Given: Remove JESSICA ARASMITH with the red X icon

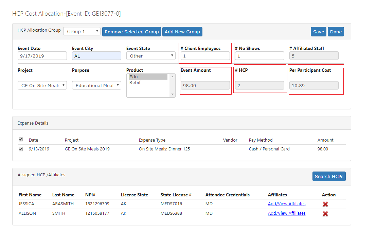Looking at the screenshot, I should pyautogui.click(x=325, y=204).
